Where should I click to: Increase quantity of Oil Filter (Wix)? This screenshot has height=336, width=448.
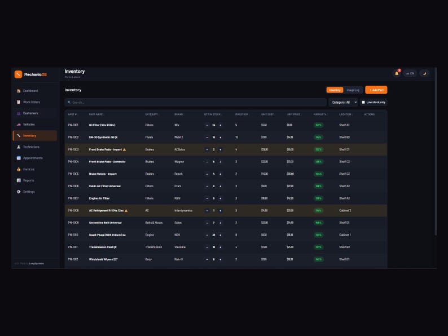click(220, 125)
